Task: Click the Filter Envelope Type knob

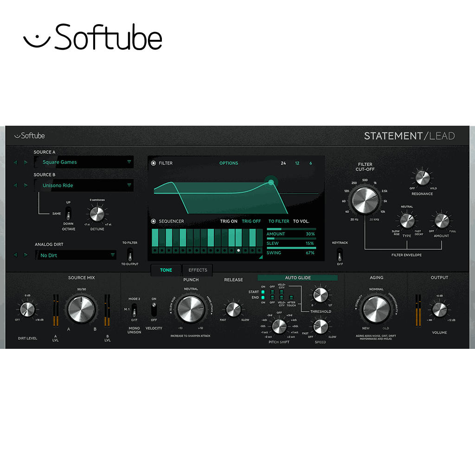Action: 407,221
